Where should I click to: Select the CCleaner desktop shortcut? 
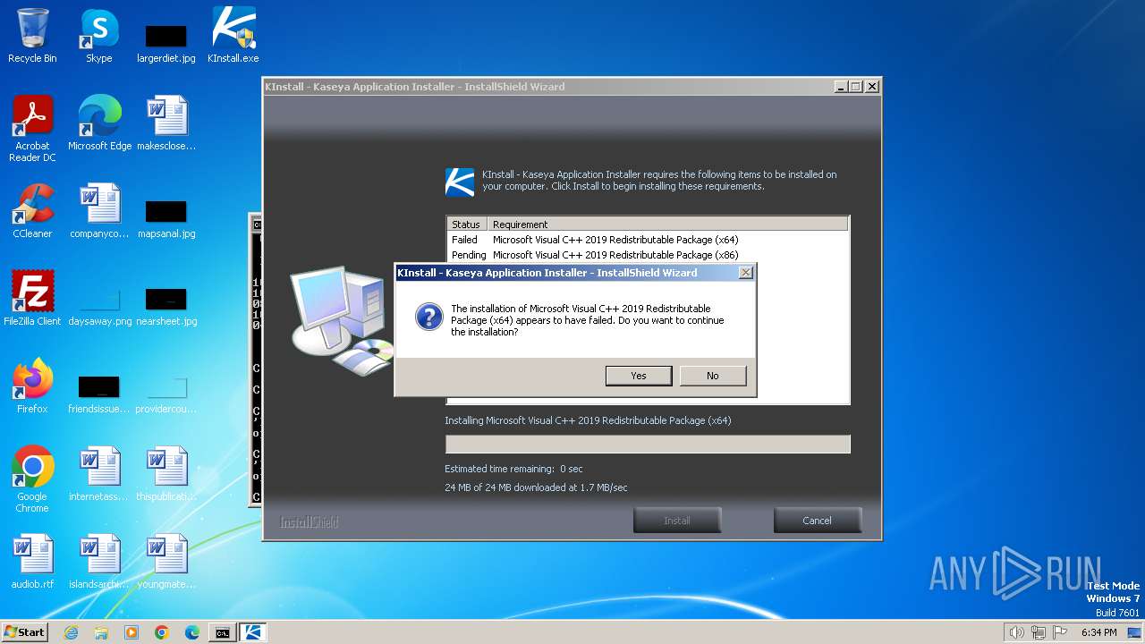(32, 211)
